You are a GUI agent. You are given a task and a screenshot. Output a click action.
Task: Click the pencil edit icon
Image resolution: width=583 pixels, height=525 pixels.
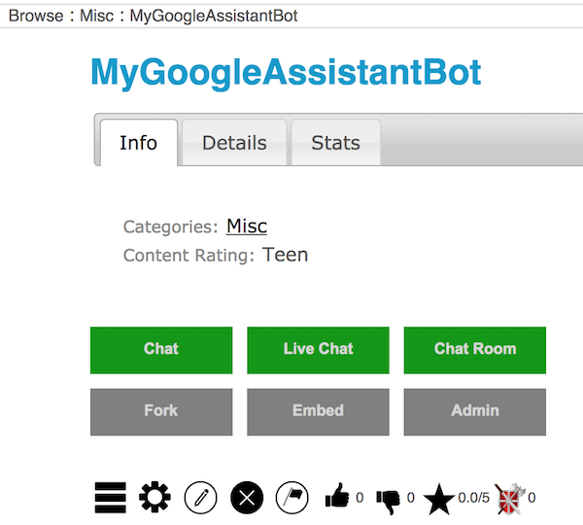pos(200,498)
